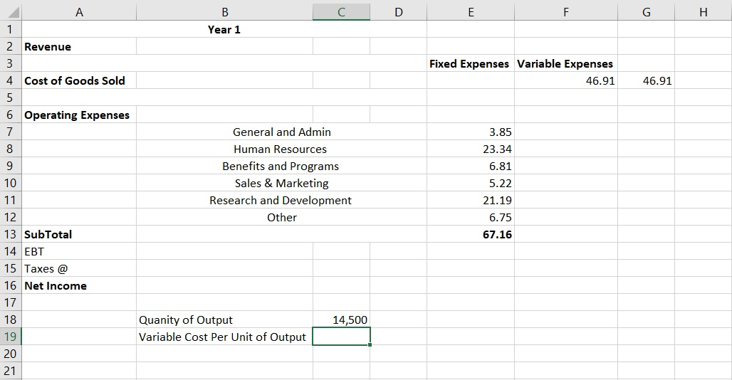
Task: Click 'Variable Cost Per Unit of Output' cell
Action: (x=224, y=337)
